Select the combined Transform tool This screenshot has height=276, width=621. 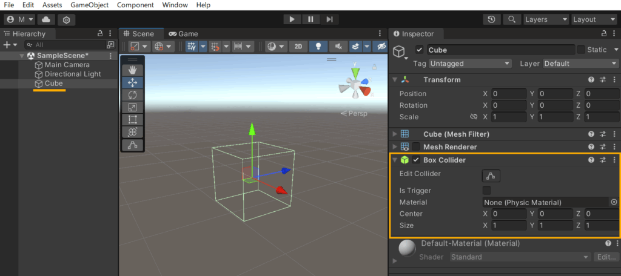[132, 132]
